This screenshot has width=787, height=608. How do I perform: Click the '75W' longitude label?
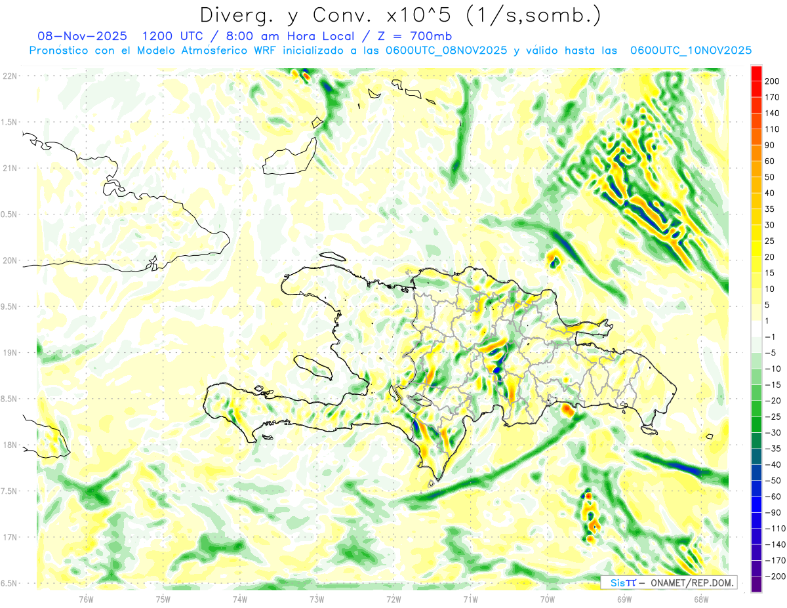click(163, 599)
